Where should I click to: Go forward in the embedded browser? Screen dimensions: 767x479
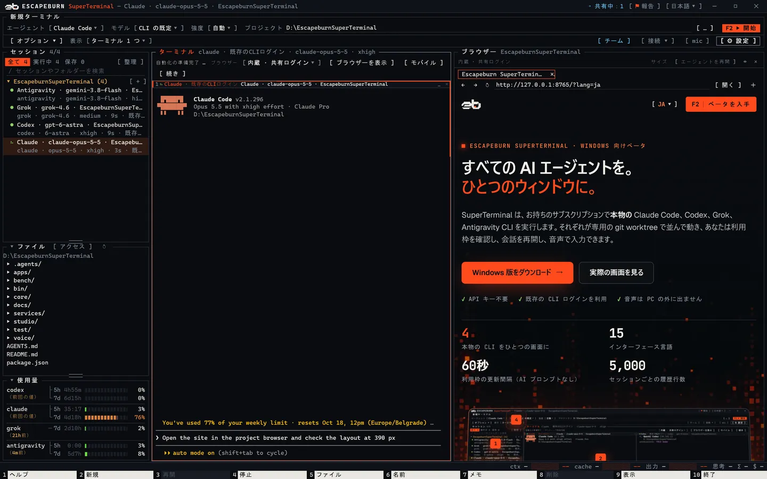pos(475,85)
